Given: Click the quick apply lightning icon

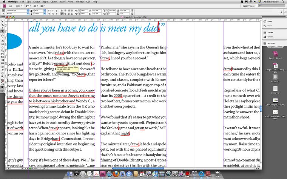Looking at the screenshot, I should pyautogui.click(x=281, y=12).
